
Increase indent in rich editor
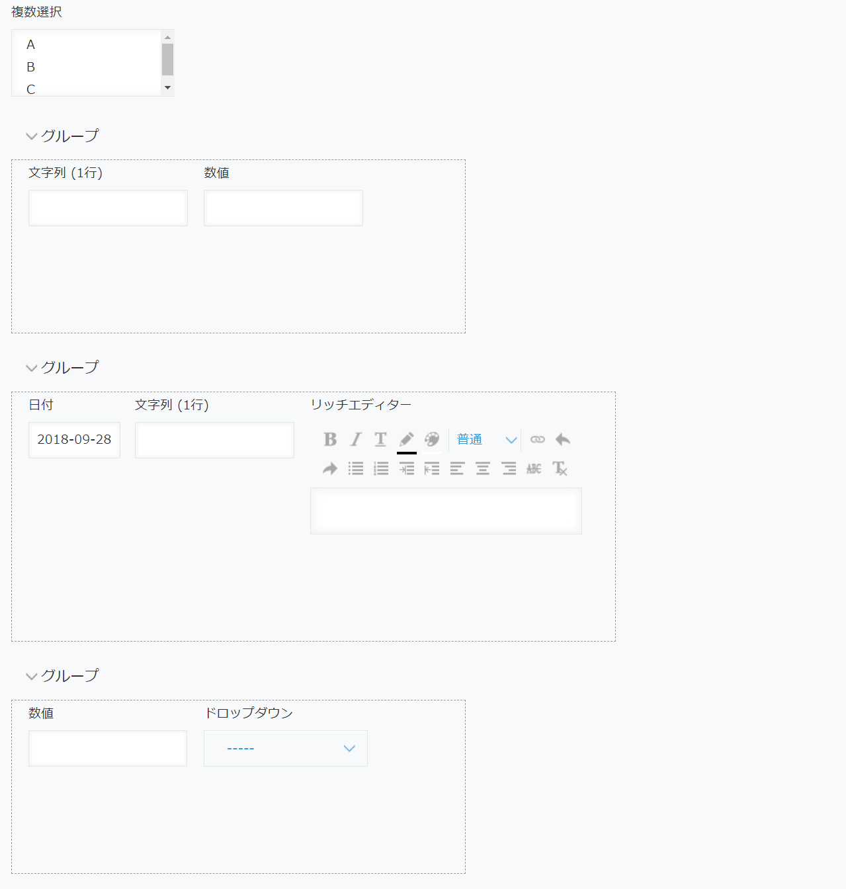pos(406,469)
